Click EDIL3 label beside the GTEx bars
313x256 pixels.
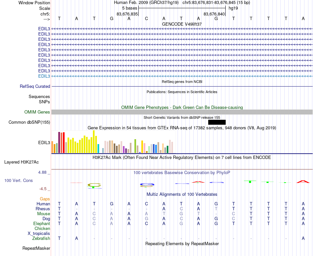pos(44,143)
